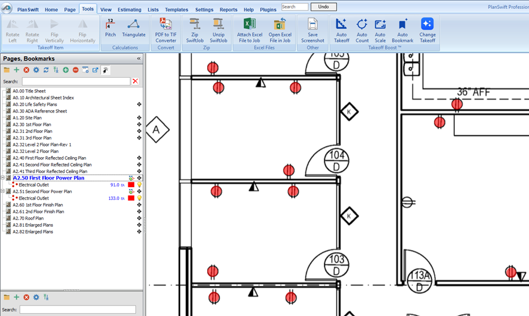The height and width of the screenshot is (316, 529).
Task: Click red circle minus icon in Pages toolbar
Action: point(75,70)
